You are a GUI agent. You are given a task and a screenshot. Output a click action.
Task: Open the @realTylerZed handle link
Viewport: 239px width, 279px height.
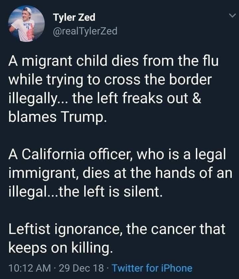85,31
